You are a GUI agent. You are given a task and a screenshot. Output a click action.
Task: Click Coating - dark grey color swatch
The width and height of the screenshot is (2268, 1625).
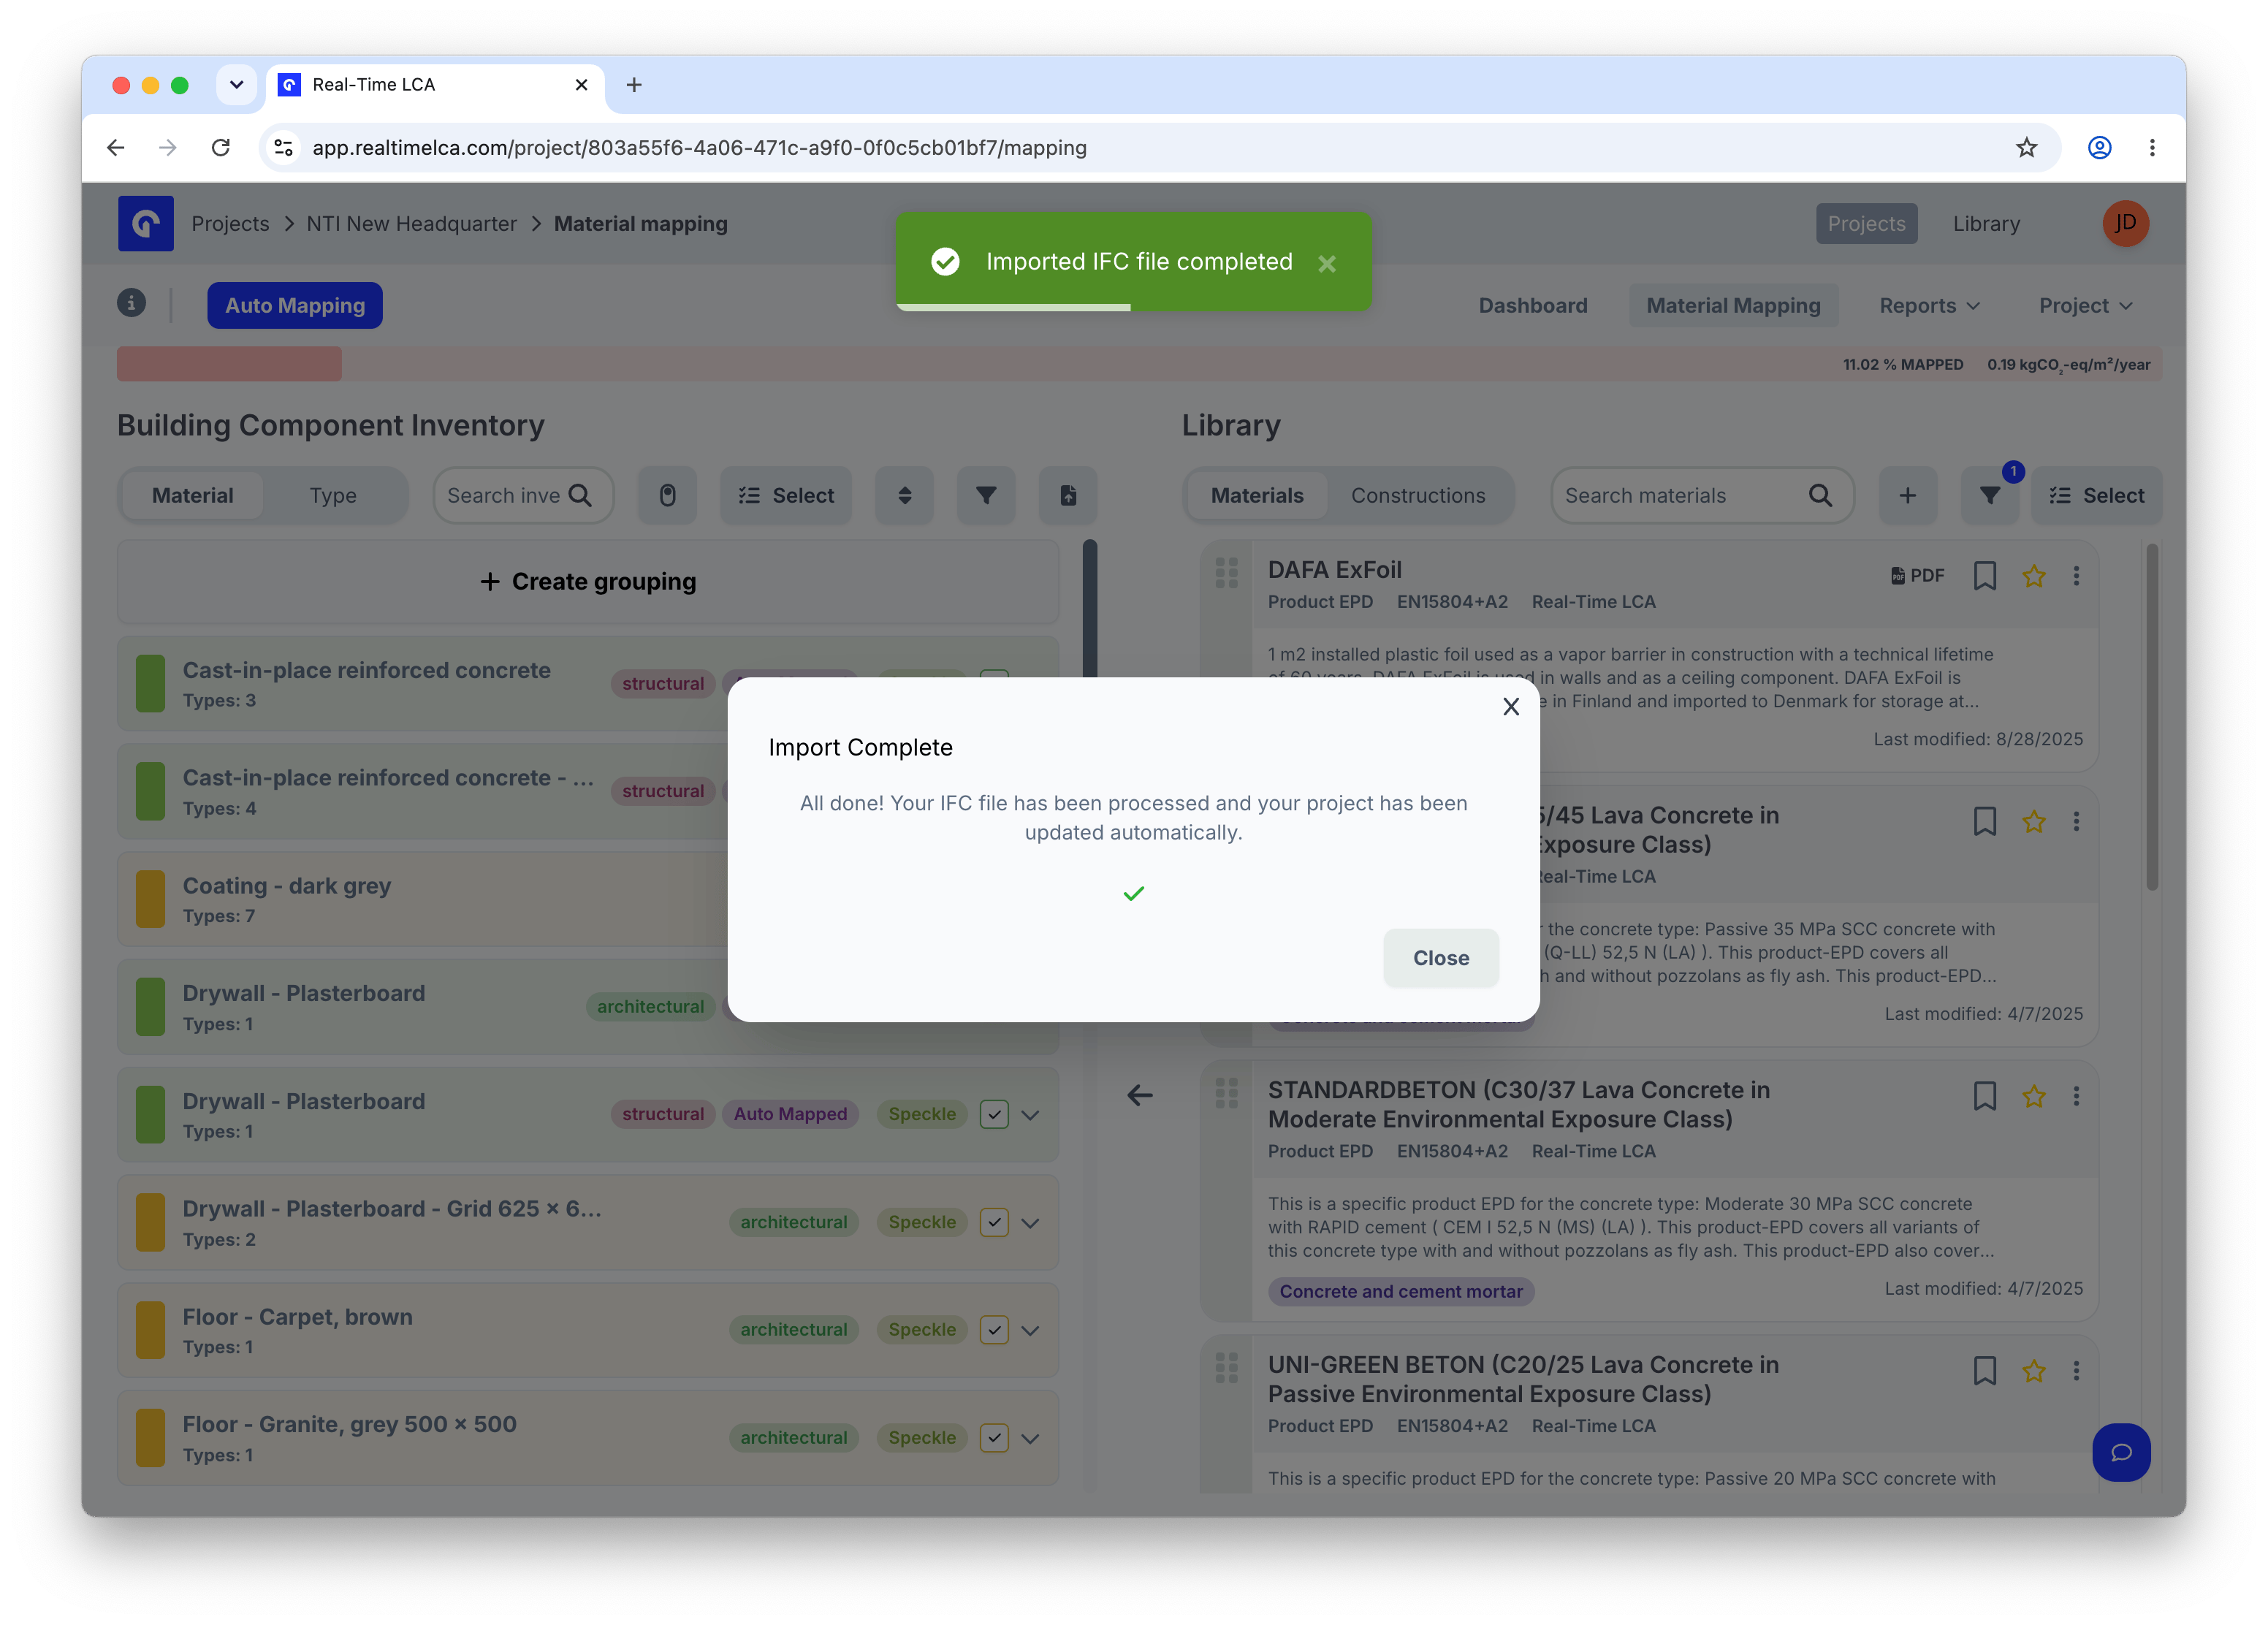click(x=150, y=900)
